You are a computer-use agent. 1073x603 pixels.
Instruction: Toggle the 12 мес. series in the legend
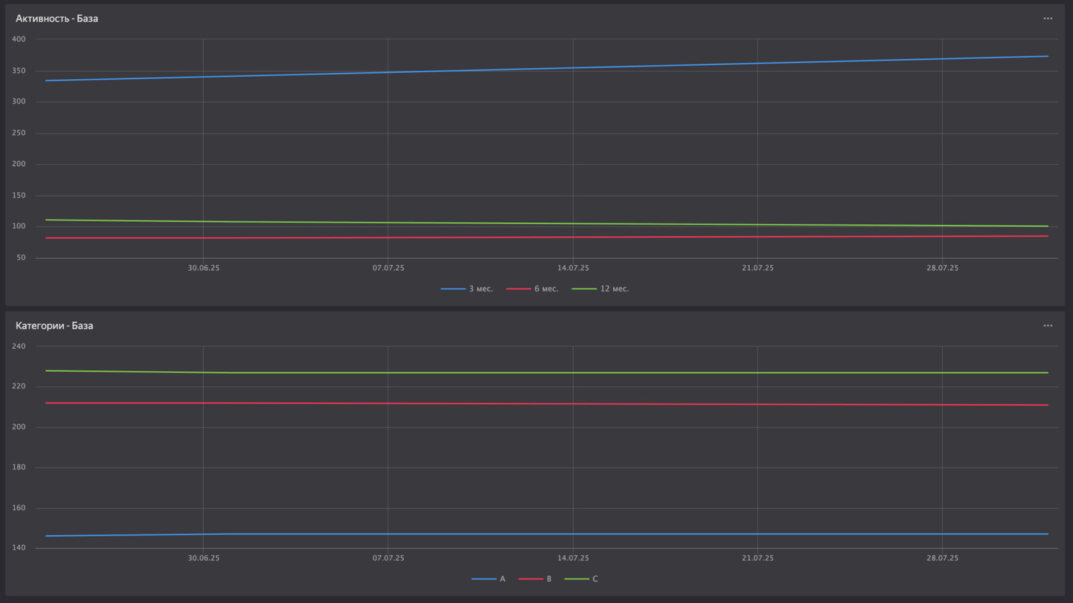[600, 289]
